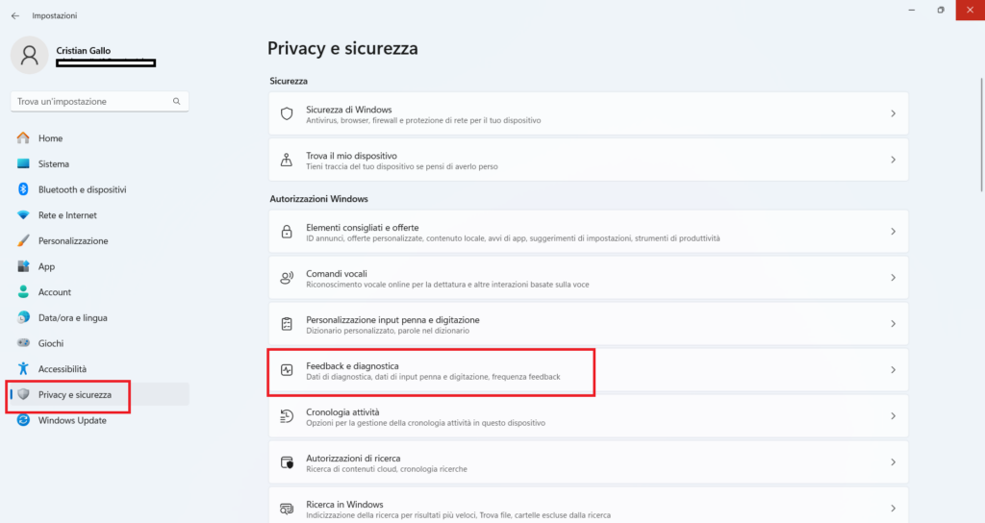Screen dimensions: 985x523
Task: Click the Giochi controller icon
Action: 24,343
